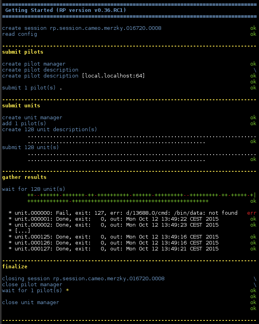This screenshot has width=259, height=324.
Task: Select the unit.000127 result line
Action: [113, 249]
